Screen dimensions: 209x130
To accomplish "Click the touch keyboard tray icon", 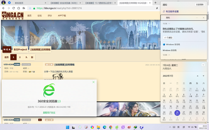I will [174, 127].
